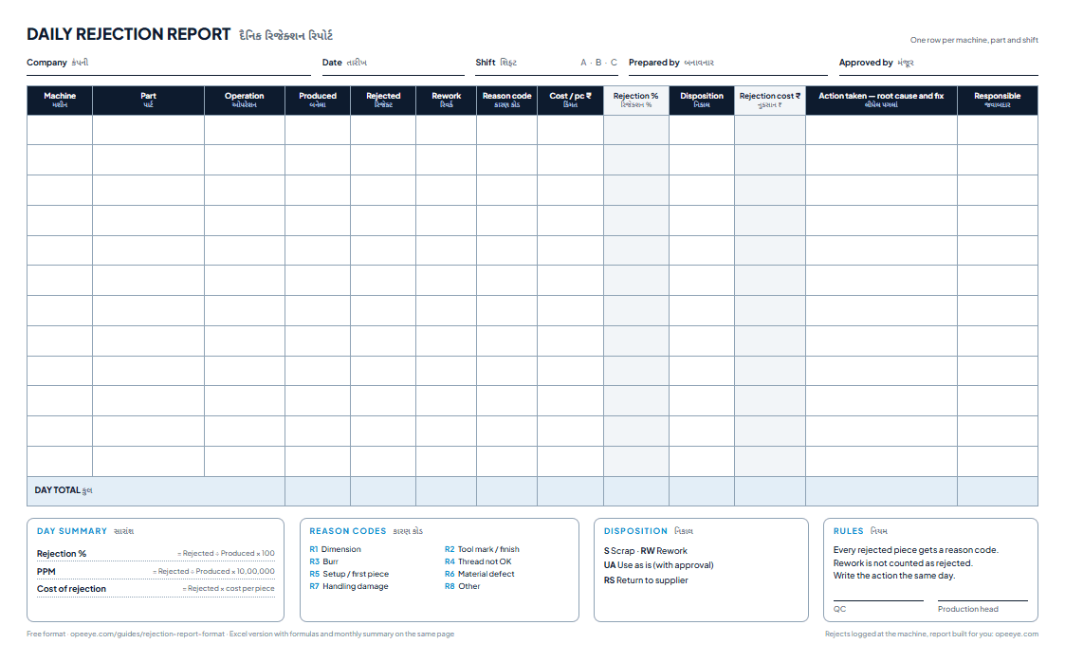Click the Responsible column header

(997, 101)
